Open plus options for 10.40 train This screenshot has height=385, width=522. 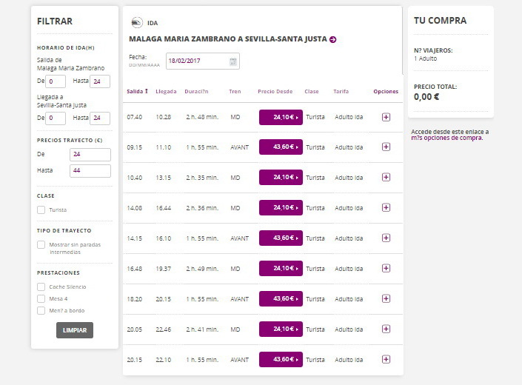386,178
